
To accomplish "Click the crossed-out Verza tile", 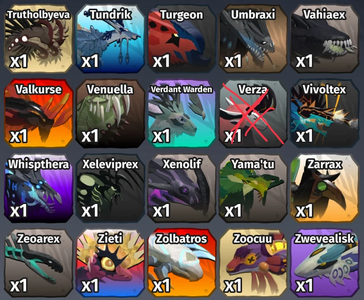I will [x=253, y=113].
